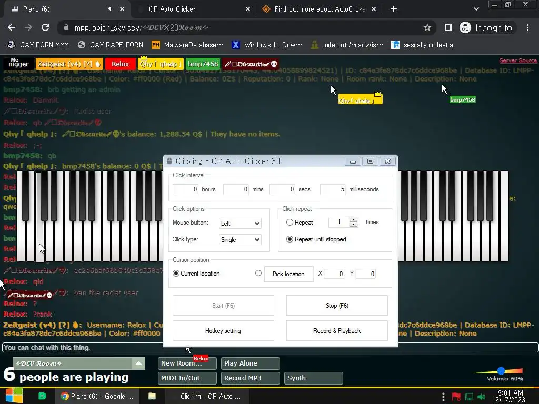Open the Index of /~dartz/is… bookmark

point(347,45)
